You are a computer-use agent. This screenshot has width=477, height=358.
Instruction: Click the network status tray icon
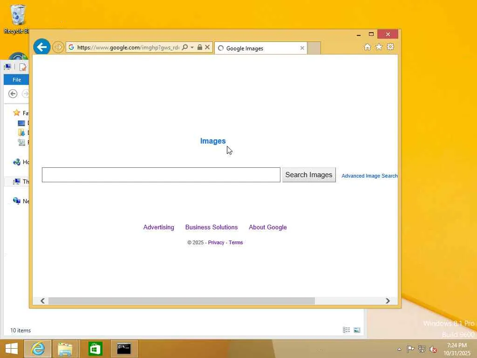coord(422,349)
